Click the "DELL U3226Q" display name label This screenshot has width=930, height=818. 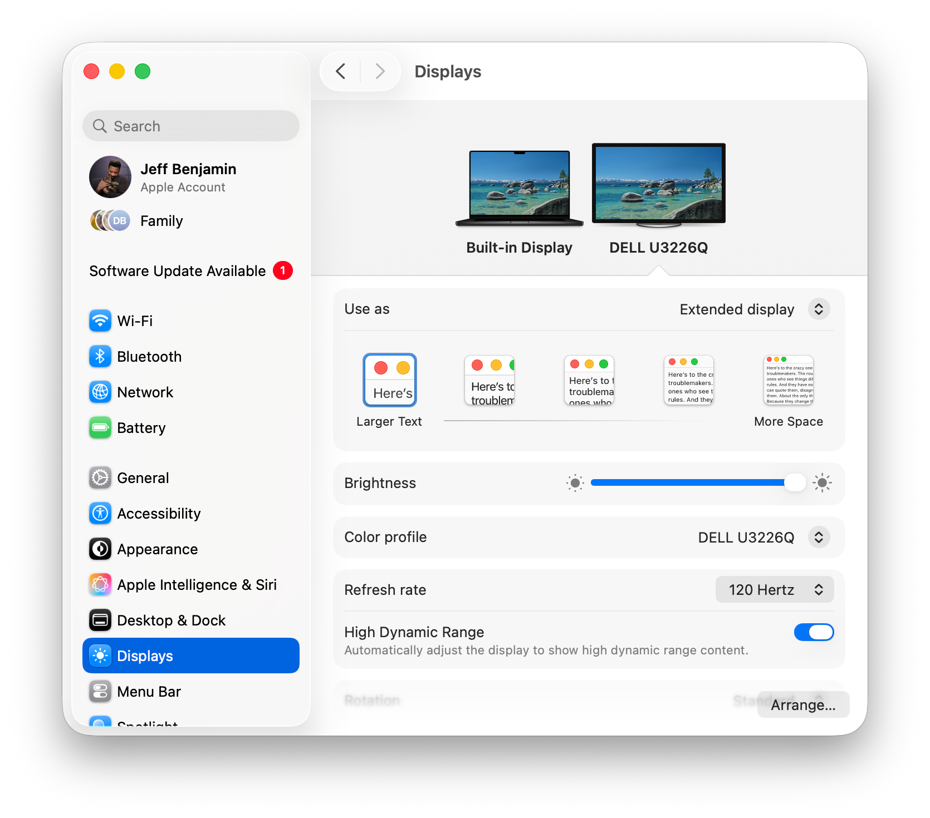point(659,248)
